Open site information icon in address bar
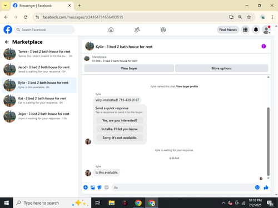The width and height of the screenshot is (278, 208). click(37, 17)
